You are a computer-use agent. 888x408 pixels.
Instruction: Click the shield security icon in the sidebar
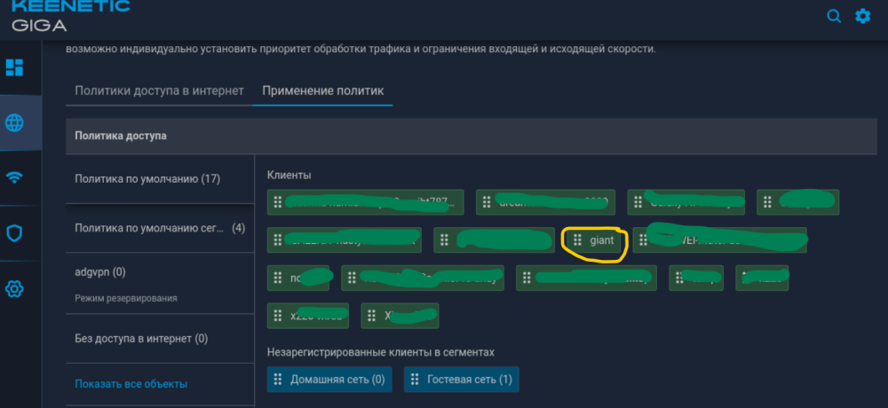click(15, 233)
